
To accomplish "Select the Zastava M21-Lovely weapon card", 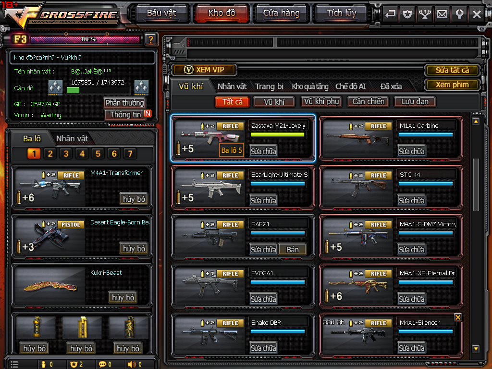I will pos(243,138).
